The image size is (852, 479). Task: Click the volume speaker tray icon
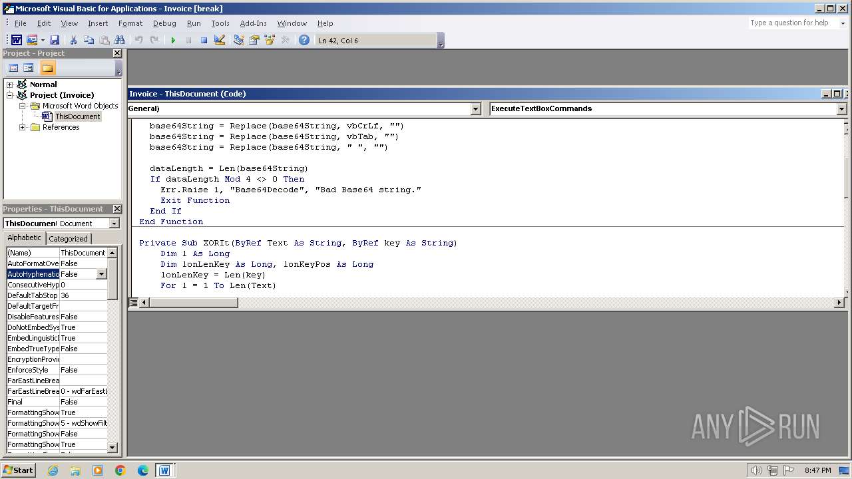pyautogui.click(x=756, y=470)
